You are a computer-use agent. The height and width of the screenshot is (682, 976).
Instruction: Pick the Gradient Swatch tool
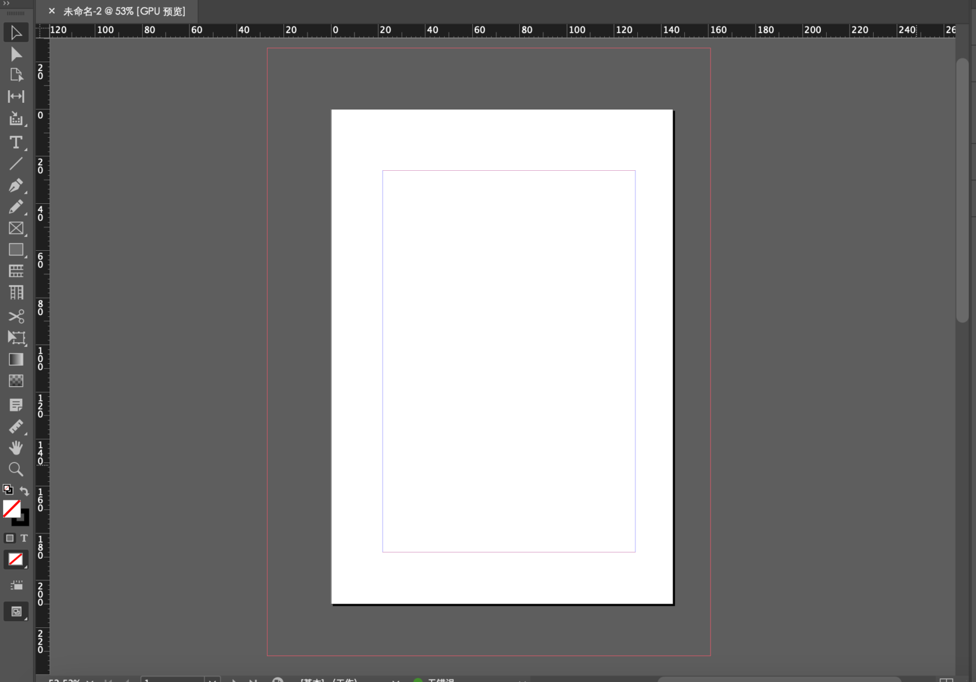click(16, 359)
